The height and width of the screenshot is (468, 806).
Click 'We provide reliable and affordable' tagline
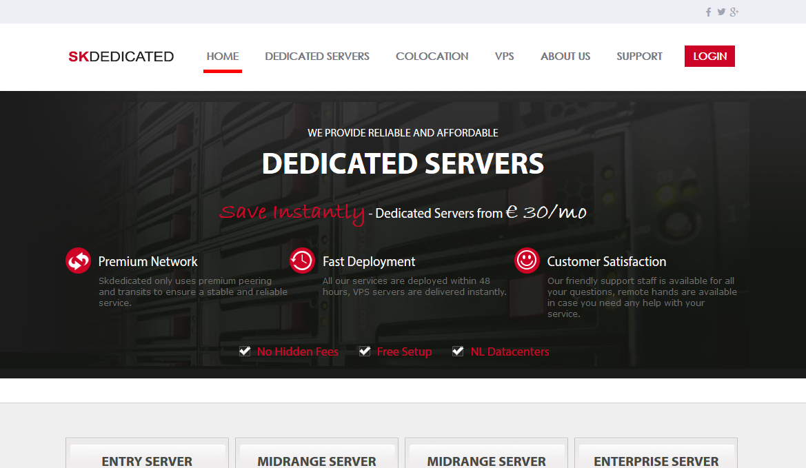click(403, 133)
